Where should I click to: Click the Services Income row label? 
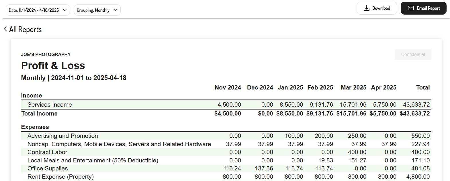click(50, 105)
